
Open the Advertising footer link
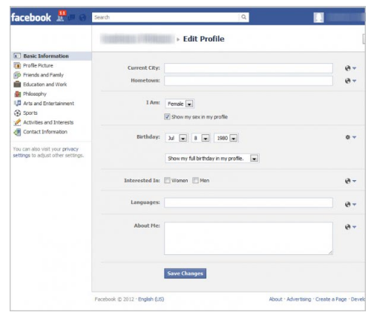pos(299,299)
